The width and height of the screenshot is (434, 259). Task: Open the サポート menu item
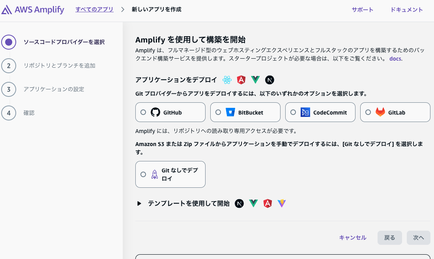362,10
